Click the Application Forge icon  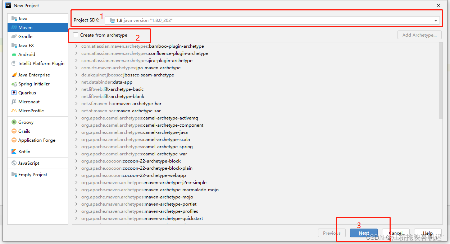pos(14,140)
